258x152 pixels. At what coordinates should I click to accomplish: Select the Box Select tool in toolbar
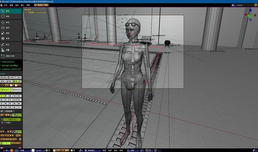tap(11, 11)
